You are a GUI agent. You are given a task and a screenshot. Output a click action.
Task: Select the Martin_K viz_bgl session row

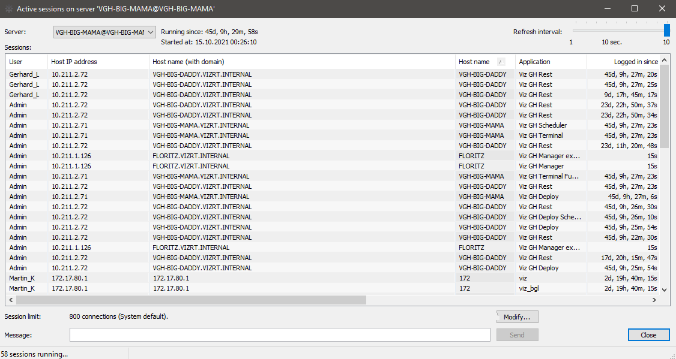[333, 288]
